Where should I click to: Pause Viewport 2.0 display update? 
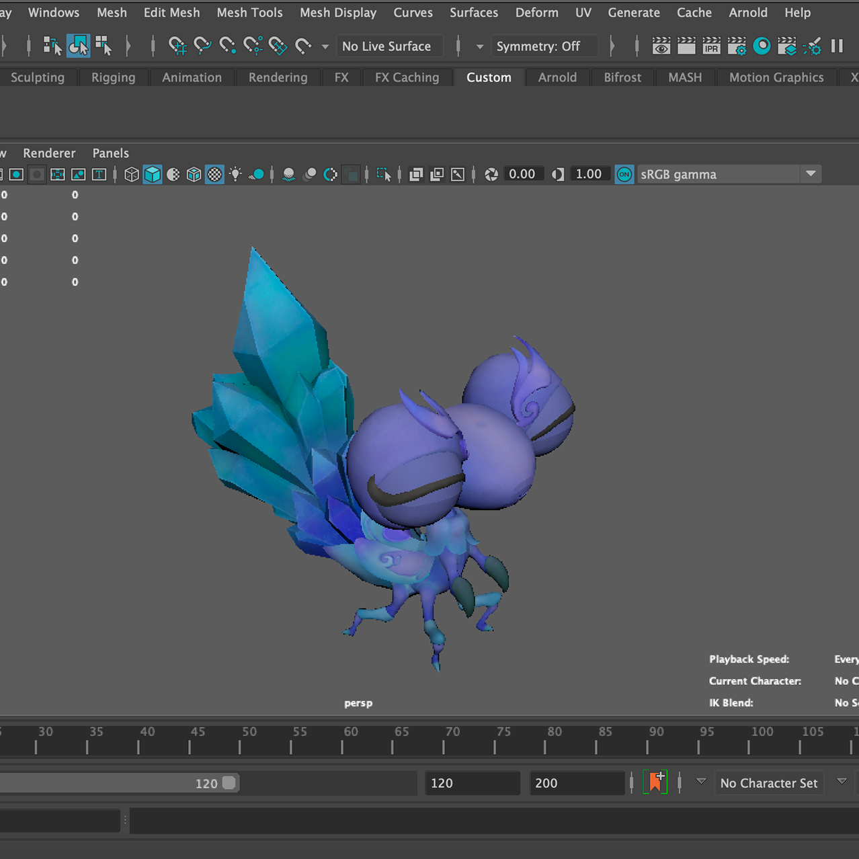pyautogui.click(x=837, y=46)
